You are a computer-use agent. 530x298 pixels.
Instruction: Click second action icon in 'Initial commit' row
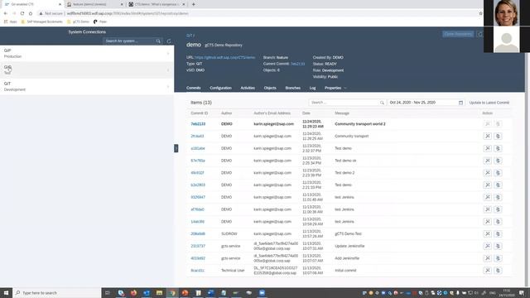[x=498, y=271]
